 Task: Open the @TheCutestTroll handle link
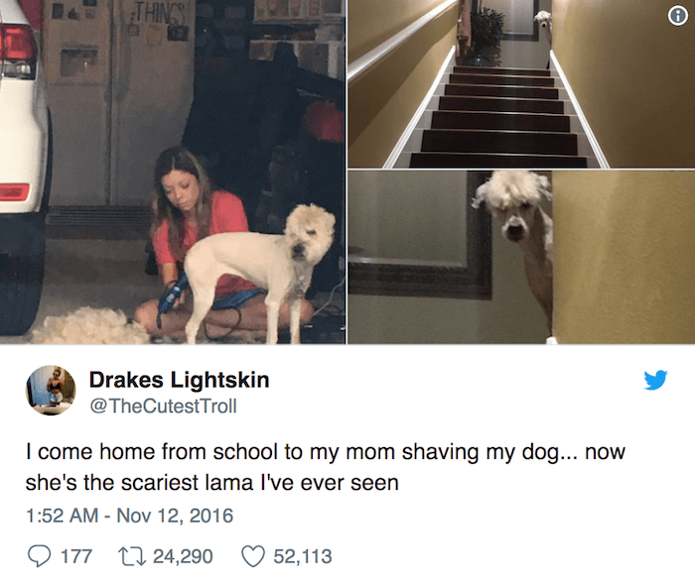[x=163, y=406]
